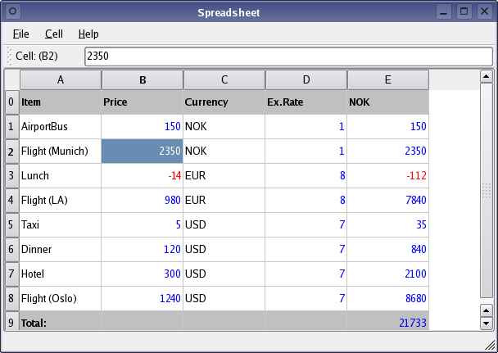
Task: Minimize the Spreadsheet window
Action: click(444, 11)
